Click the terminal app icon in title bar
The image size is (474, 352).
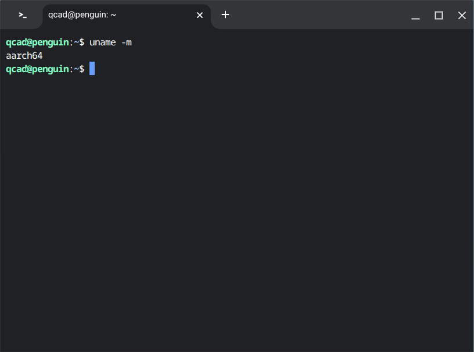pyautogui.click(x=23, y=15)
